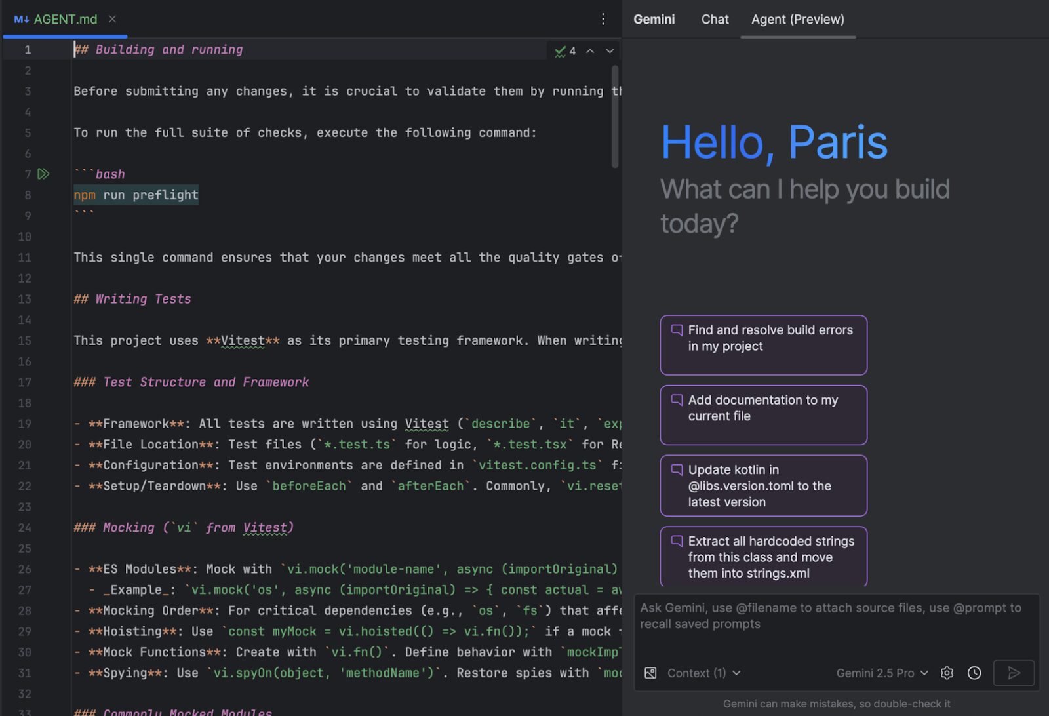Click the line 'Before submitting any changes'
The image size is (1049, 716).
coord(347,91)
